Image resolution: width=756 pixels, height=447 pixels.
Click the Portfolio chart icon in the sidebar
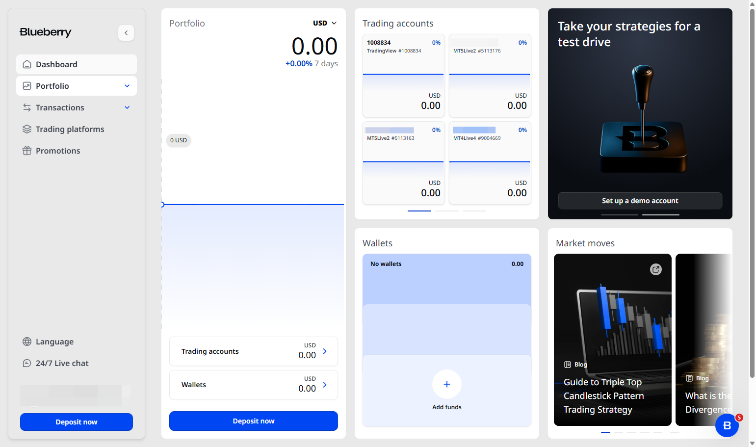27,86
